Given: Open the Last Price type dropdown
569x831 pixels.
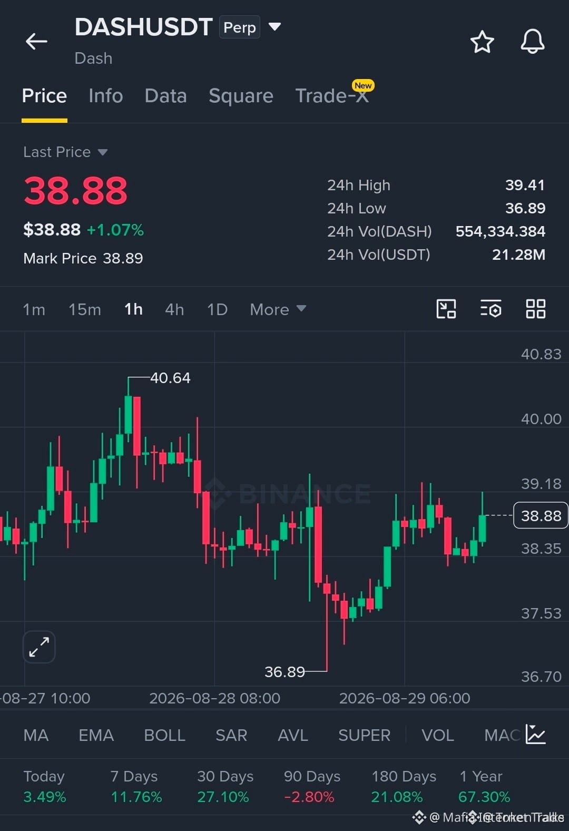Looking at the screenshot, I should pos(65,152).
